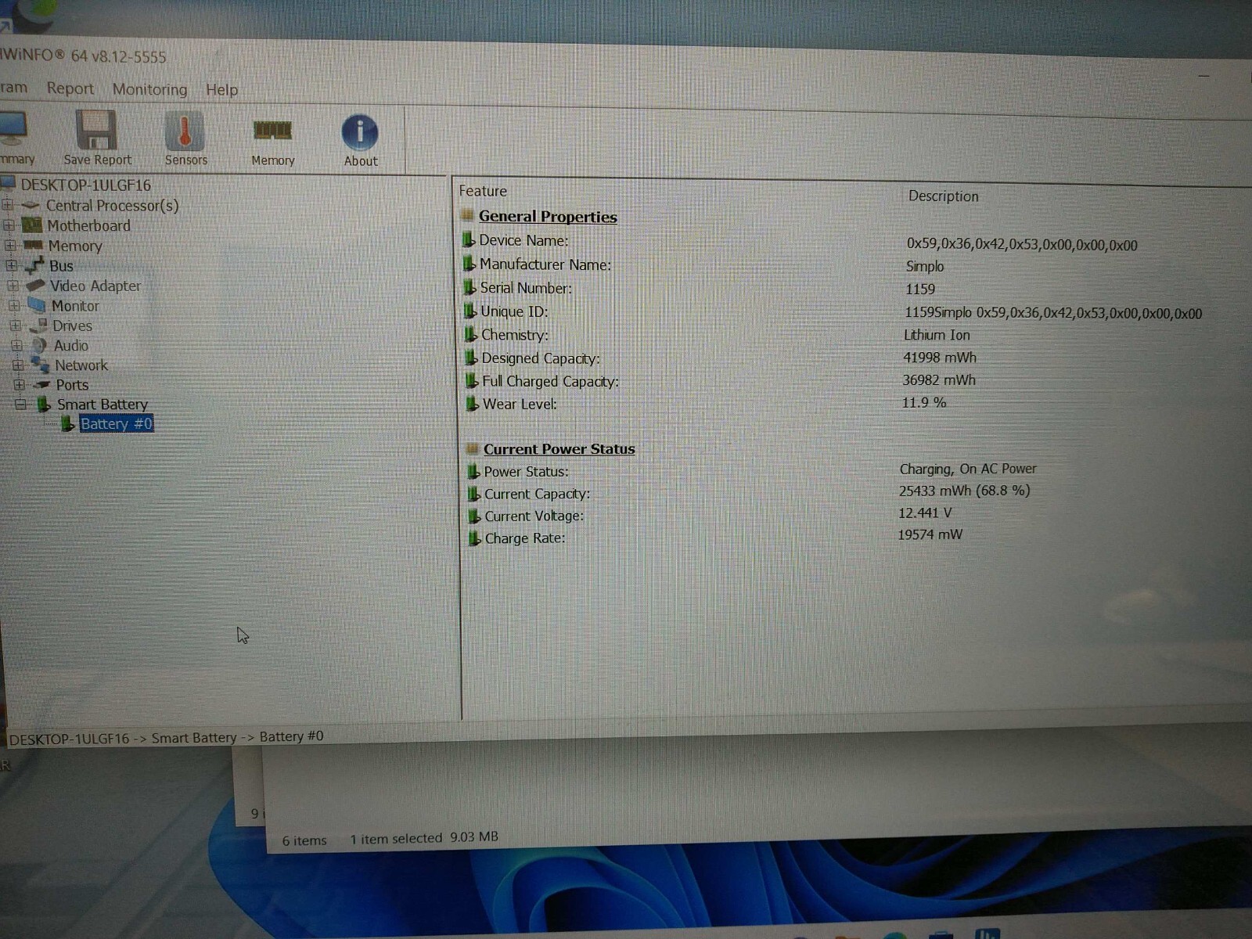Image resolution: width=1252 pixels, height=939 pixels.
Task: Expand the Ports tree node
Action: (20, 384)
